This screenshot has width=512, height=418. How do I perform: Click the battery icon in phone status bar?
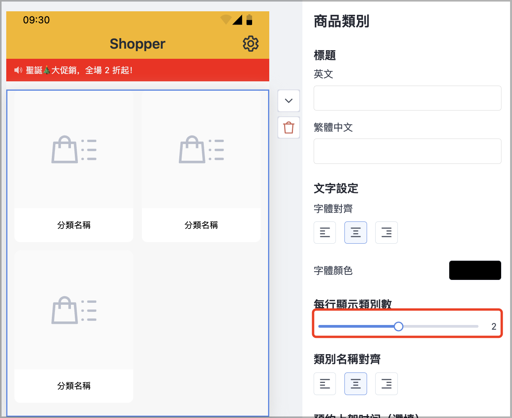pyautogui.click(x=249, y=19)
